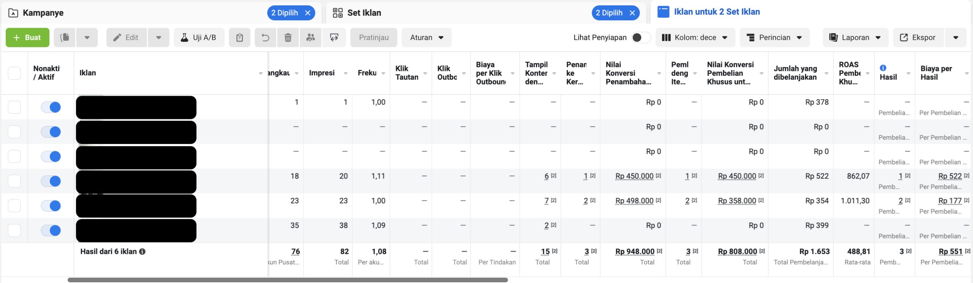Click the clipboard paste icon
The height and width of the screenshot is (283, 973).
239,38
